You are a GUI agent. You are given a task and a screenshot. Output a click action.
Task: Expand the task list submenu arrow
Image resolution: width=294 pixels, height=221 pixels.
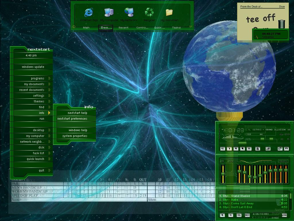pyautogui.click(x=49, y=153)
